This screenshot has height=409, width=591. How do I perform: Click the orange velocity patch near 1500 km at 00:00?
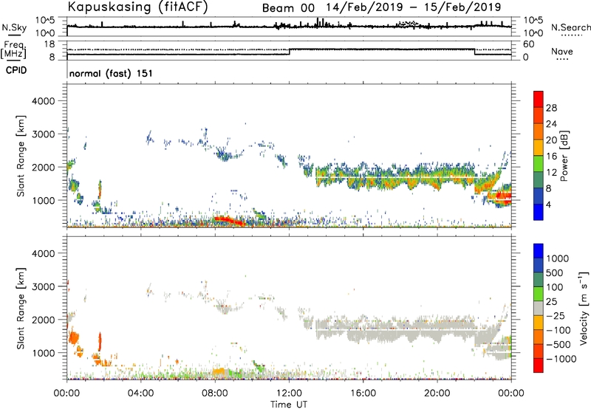pos(73,337)
